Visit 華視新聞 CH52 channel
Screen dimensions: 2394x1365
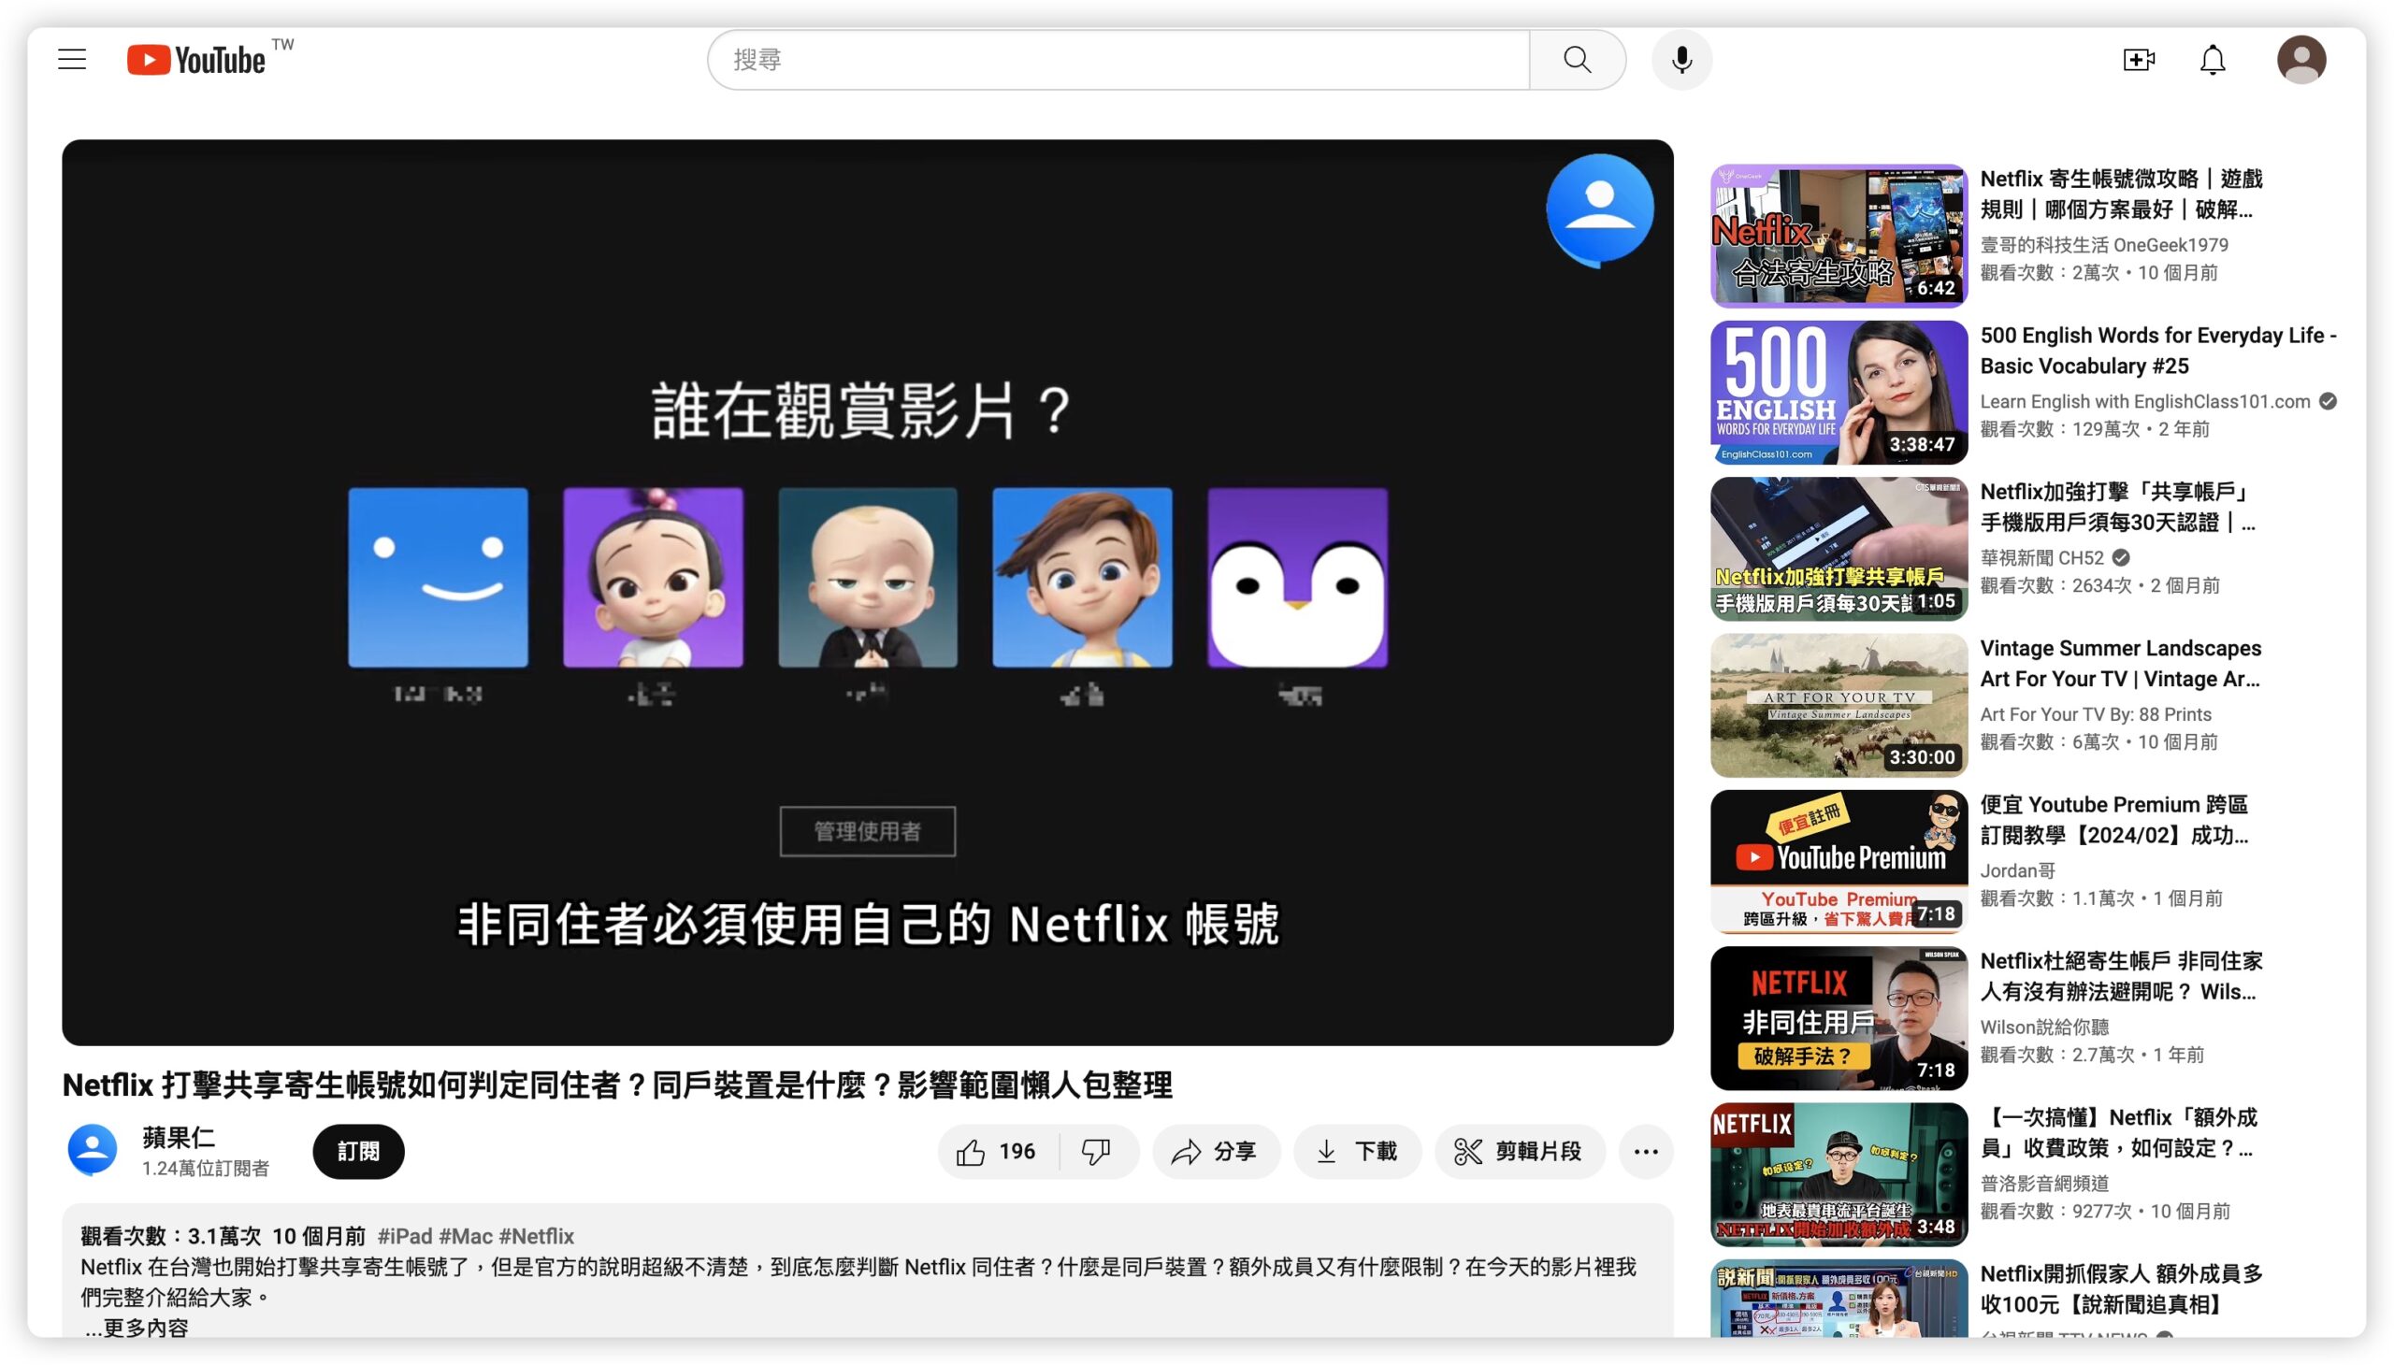pyautogui.click(x=2041, y=558)
